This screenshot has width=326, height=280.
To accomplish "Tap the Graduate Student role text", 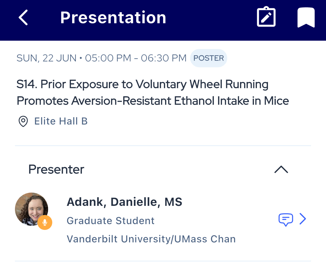I will 111,221.
